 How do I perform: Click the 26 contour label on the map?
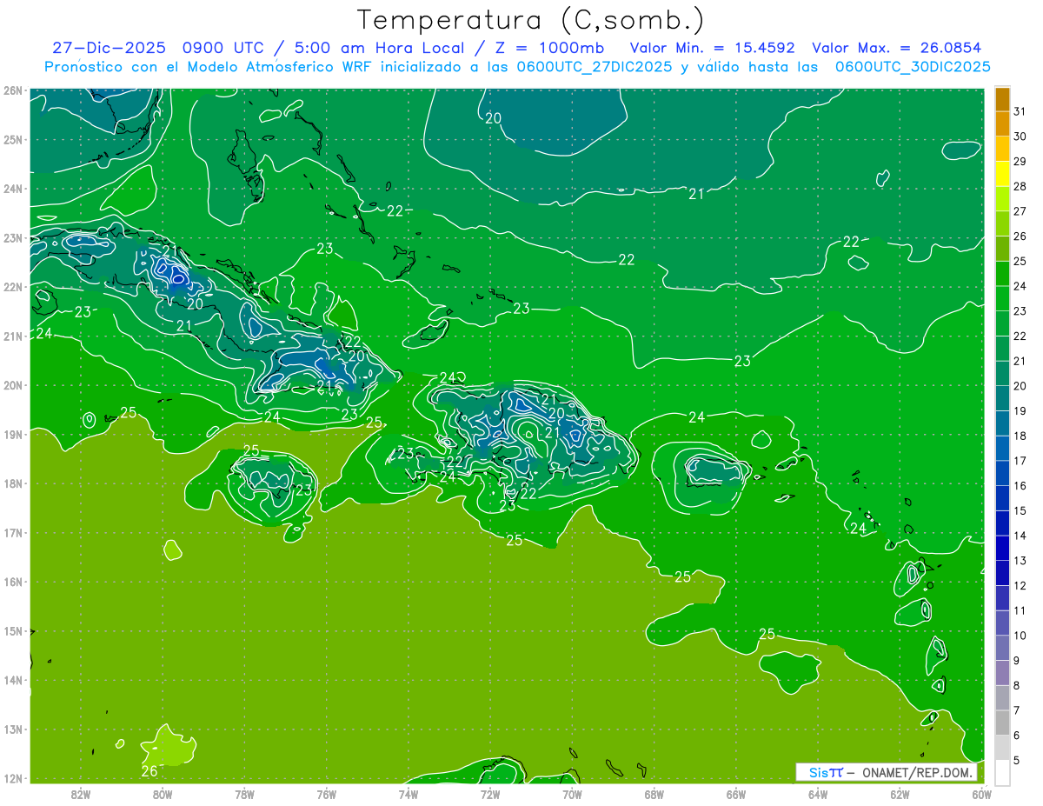point(149,770)
